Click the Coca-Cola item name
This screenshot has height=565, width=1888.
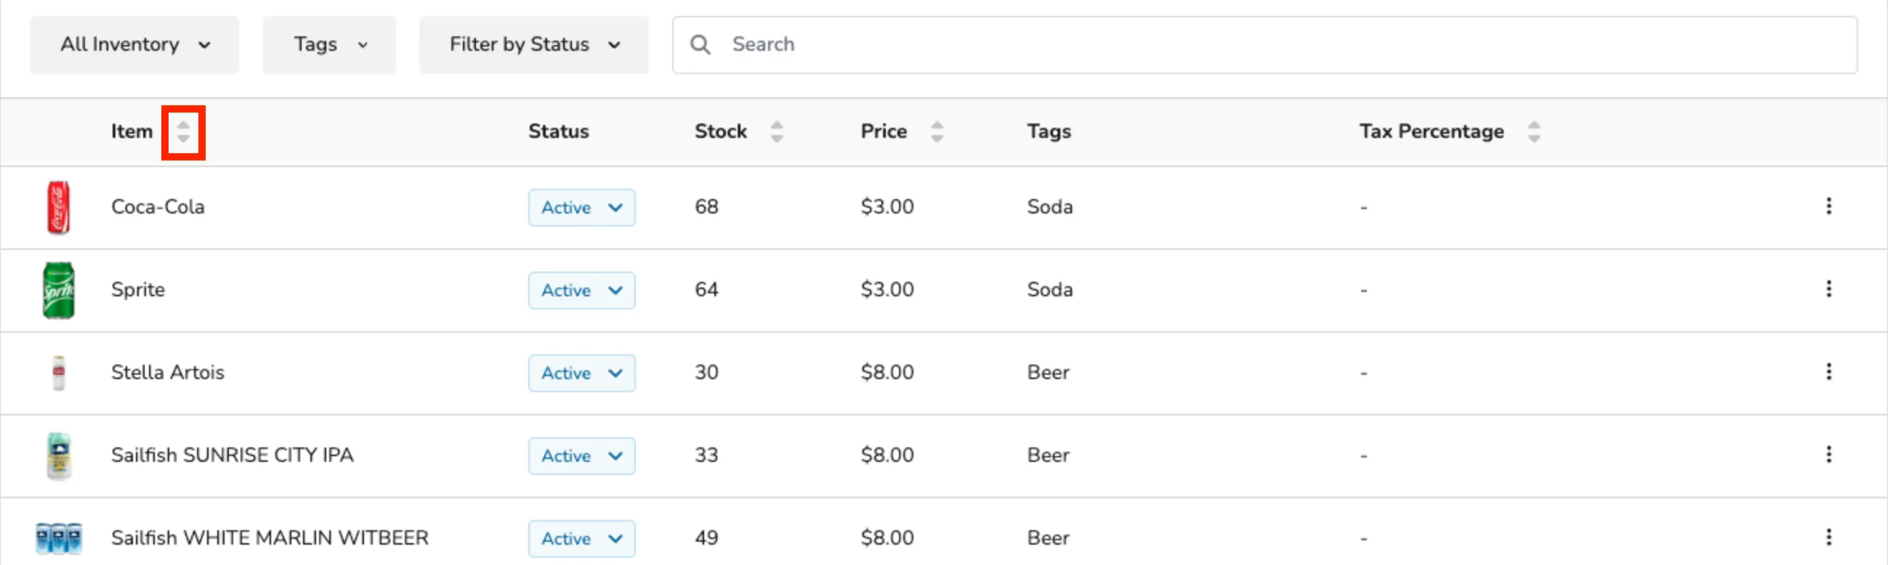[x=158, y=207]
